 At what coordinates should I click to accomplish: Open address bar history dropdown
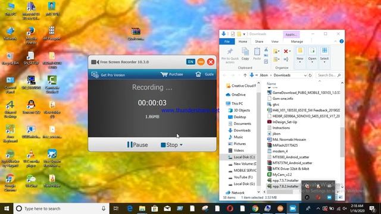(x=305, y=75)
